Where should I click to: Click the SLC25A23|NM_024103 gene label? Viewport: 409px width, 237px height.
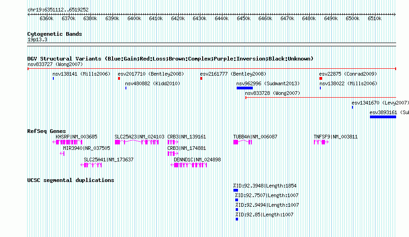click(140, 137)
